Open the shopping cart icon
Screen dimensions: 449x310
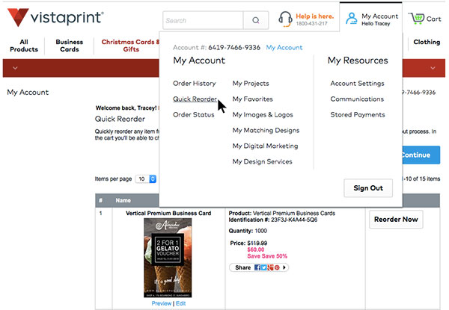[x=416, y=19]
